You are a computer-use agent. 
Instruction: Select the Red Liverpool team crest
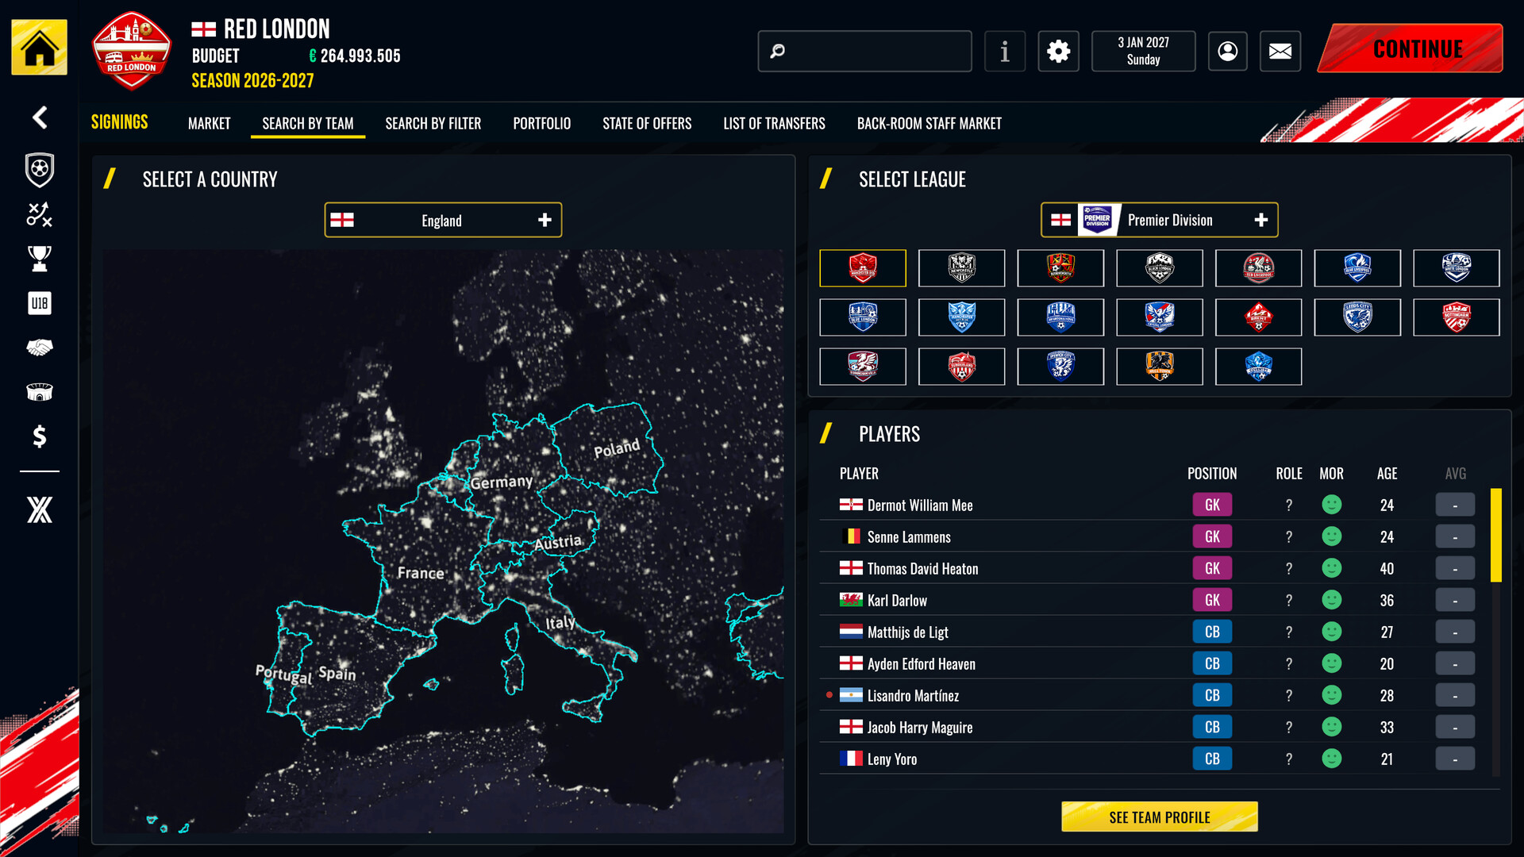(x=1258, y=268)
